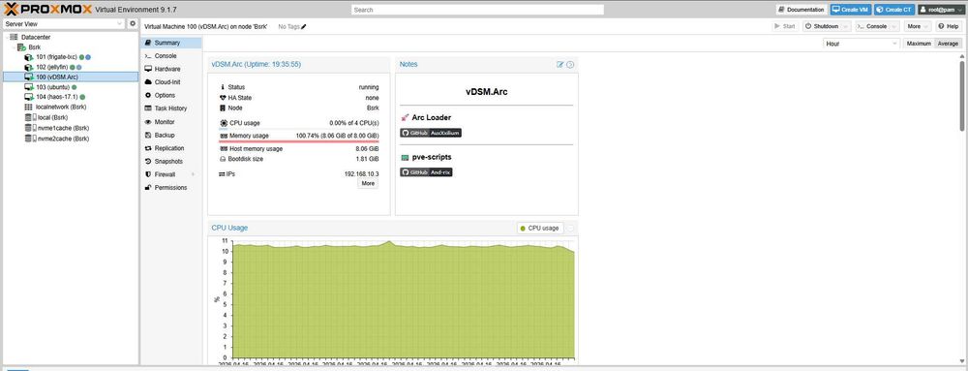The image size is (968, 371).
Task: Click the Create VM button
Action: (x=850, y=10)
